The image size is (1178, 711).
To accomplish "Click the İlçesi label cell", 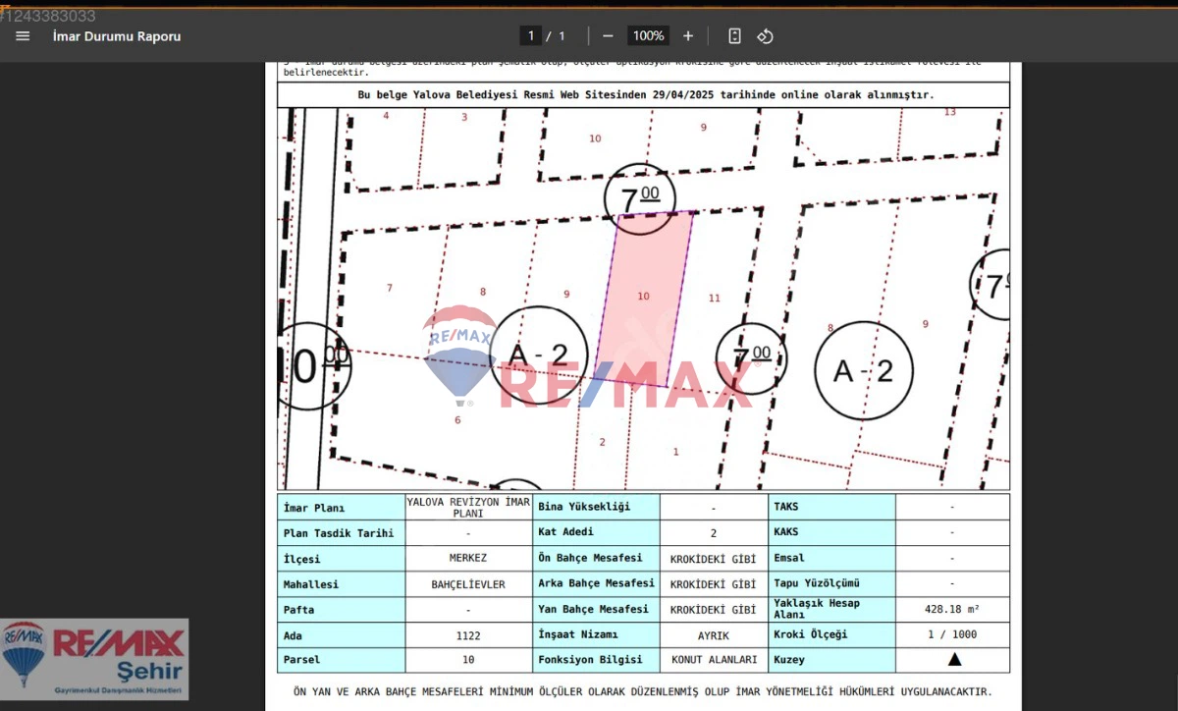I will click(x=342, y=559).
